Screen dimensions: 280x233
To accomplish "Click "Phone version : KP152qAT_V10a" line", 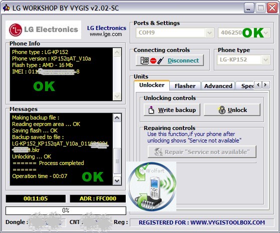I will point(52,58).
